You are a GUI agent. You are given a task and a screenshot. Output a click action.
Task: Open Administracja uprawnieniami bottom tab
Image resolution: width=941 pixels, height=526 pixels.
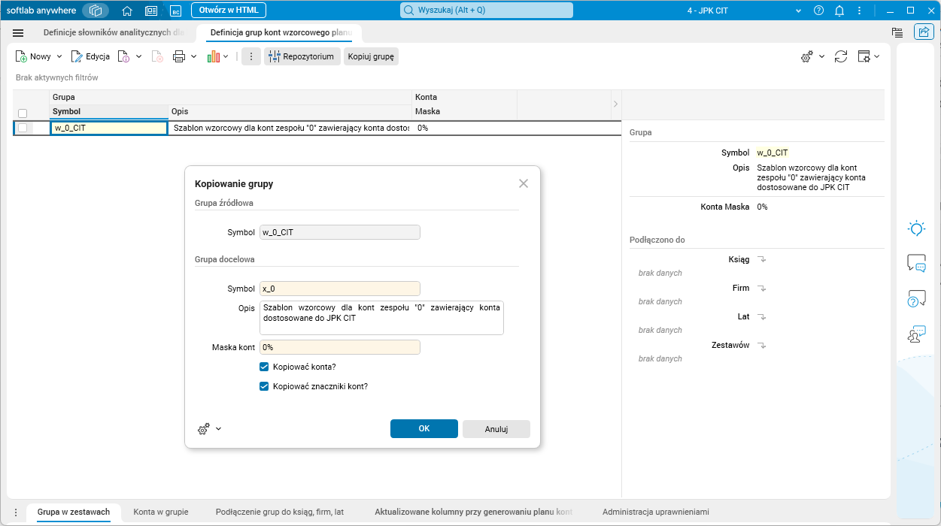656,512
